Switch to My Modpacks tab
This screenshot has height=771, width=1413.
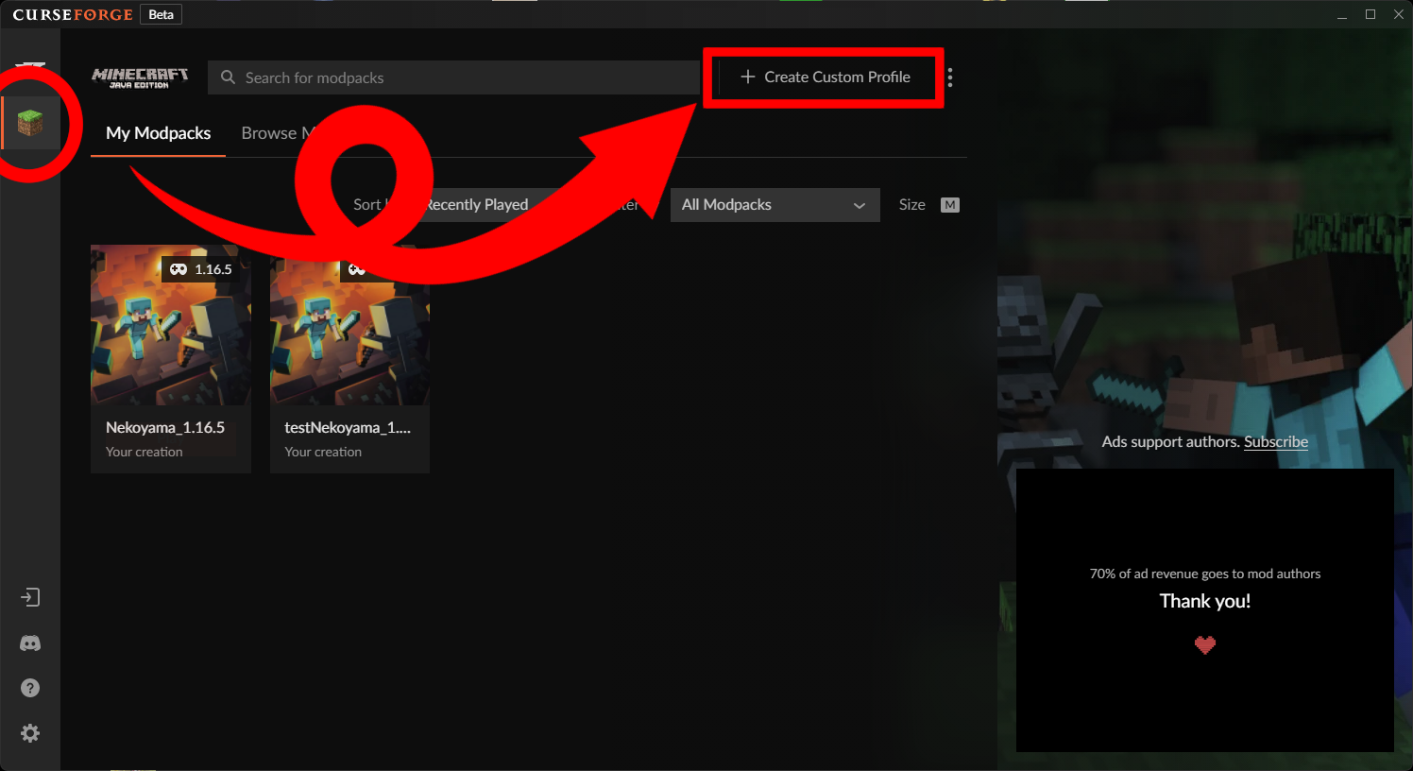tap(158, 133)
